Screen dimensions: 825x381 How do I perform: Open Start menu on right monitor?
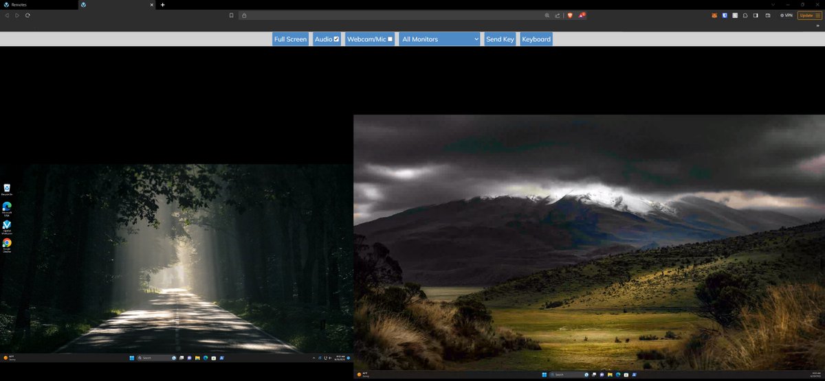(x=544, y=375)
